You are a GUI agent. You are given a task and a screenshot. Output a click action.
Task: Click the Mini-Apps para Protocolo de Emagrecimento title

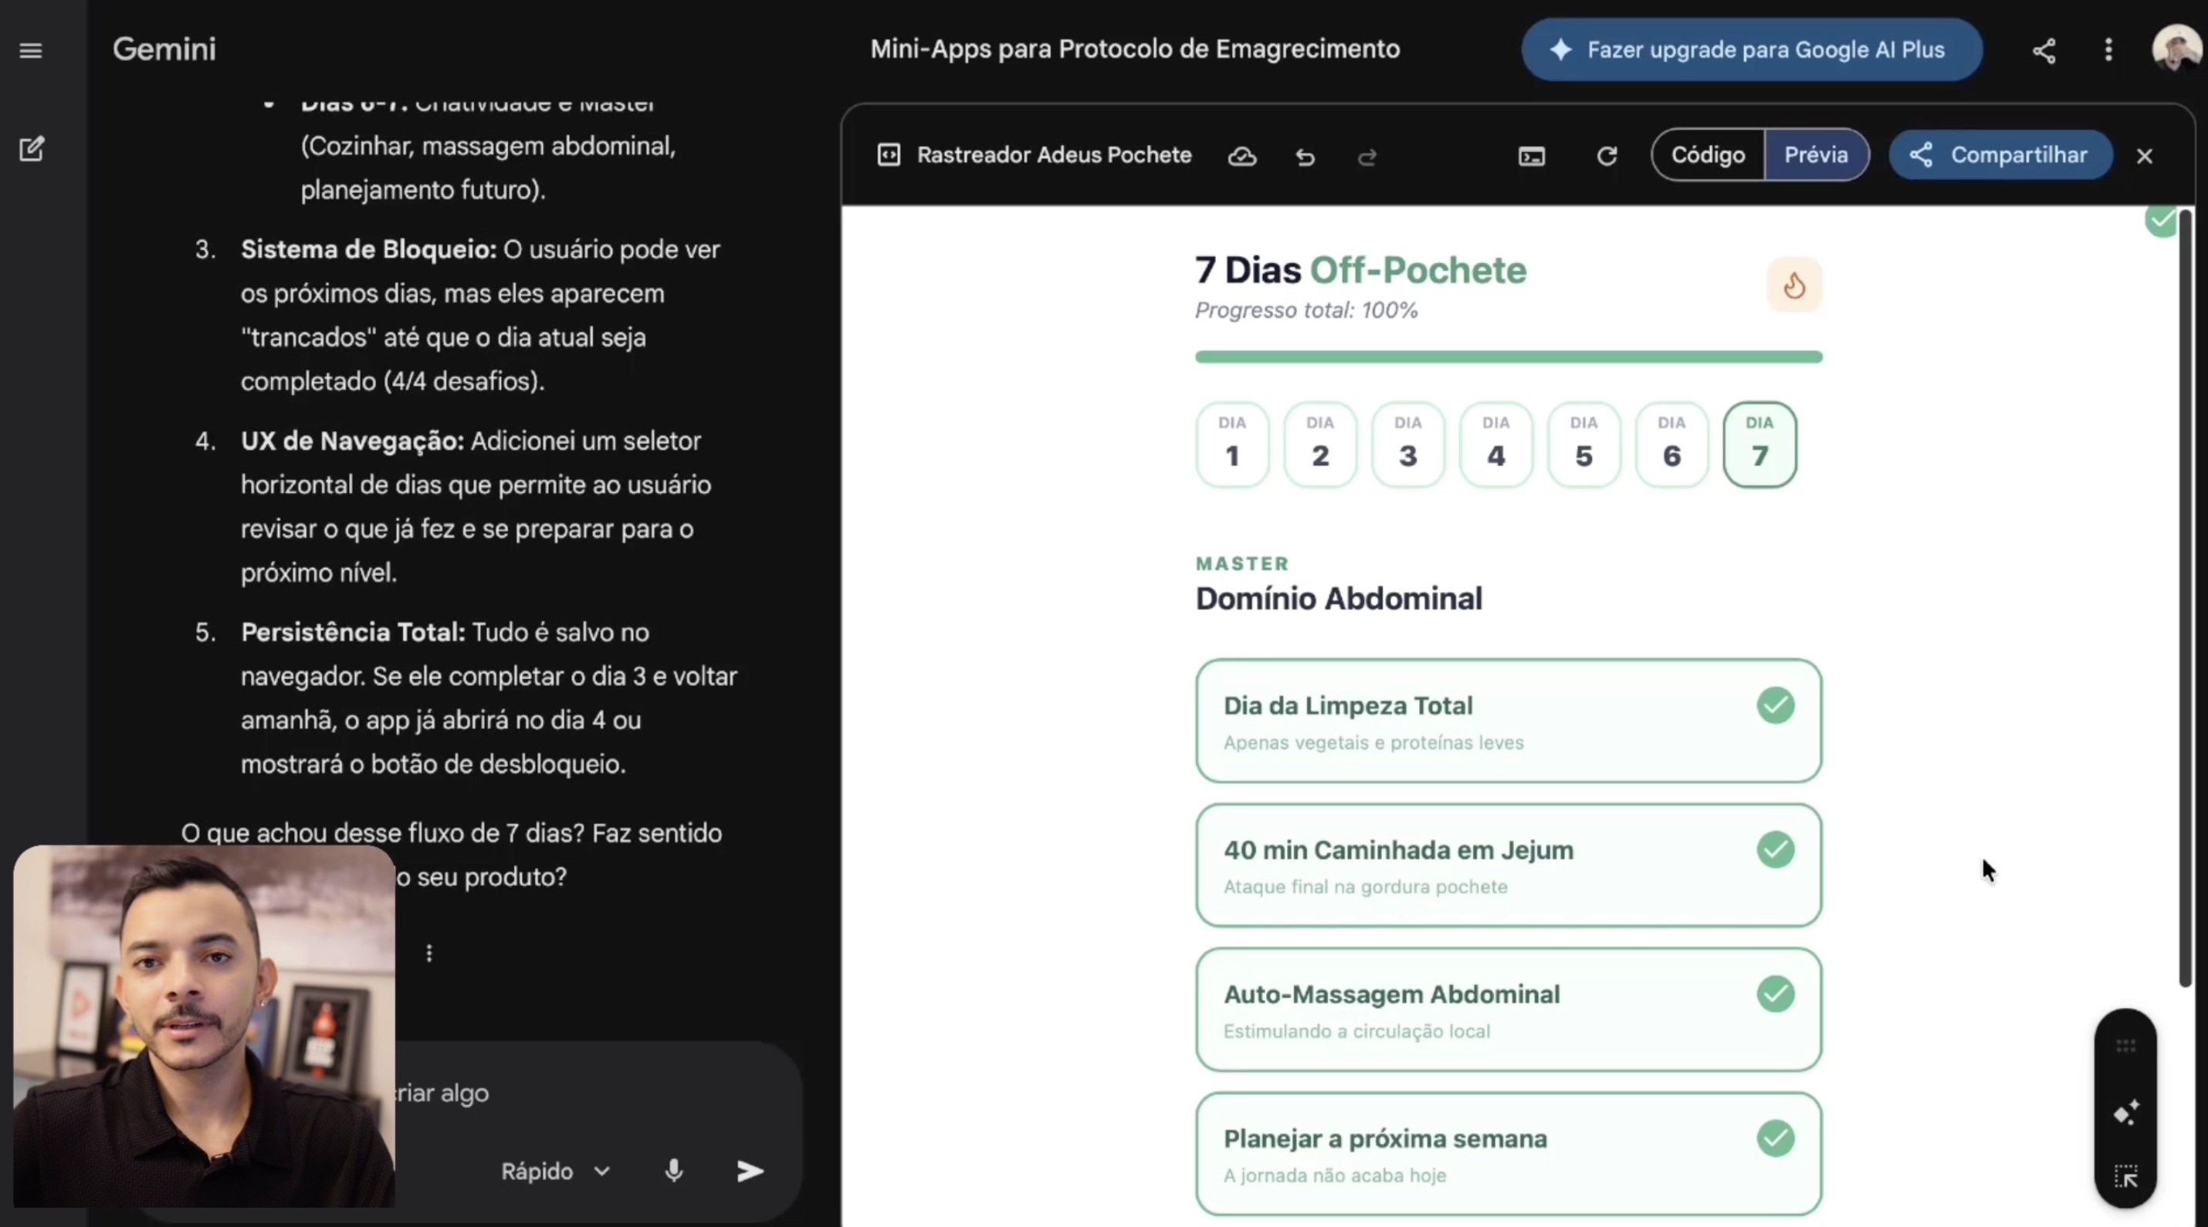tap(1135, 49)
